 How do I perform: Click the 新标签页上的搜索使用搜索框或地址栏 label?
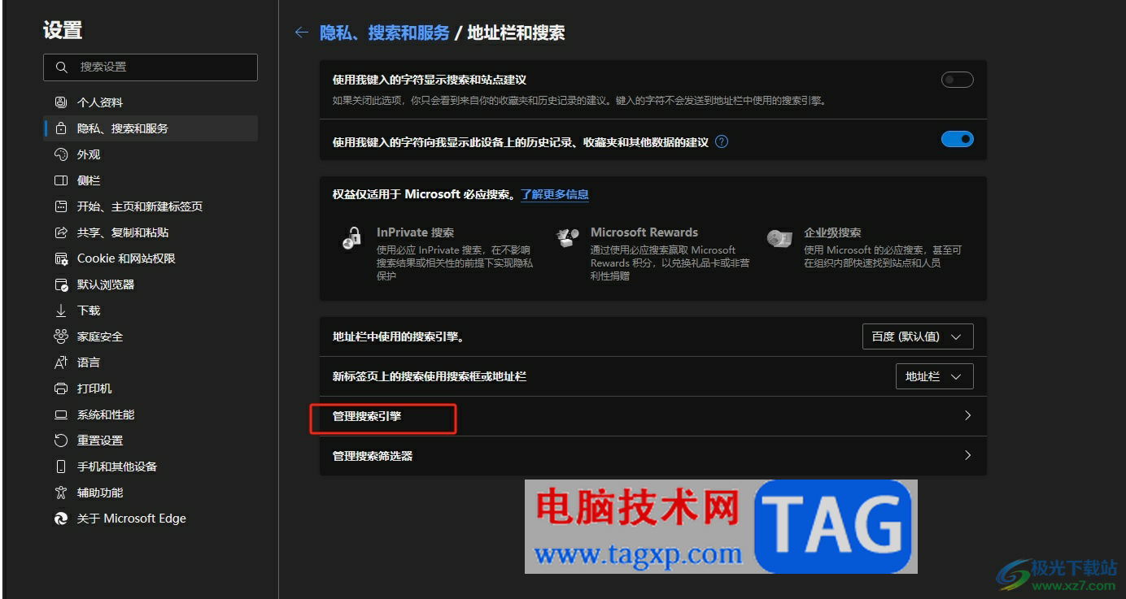[430, 376]
